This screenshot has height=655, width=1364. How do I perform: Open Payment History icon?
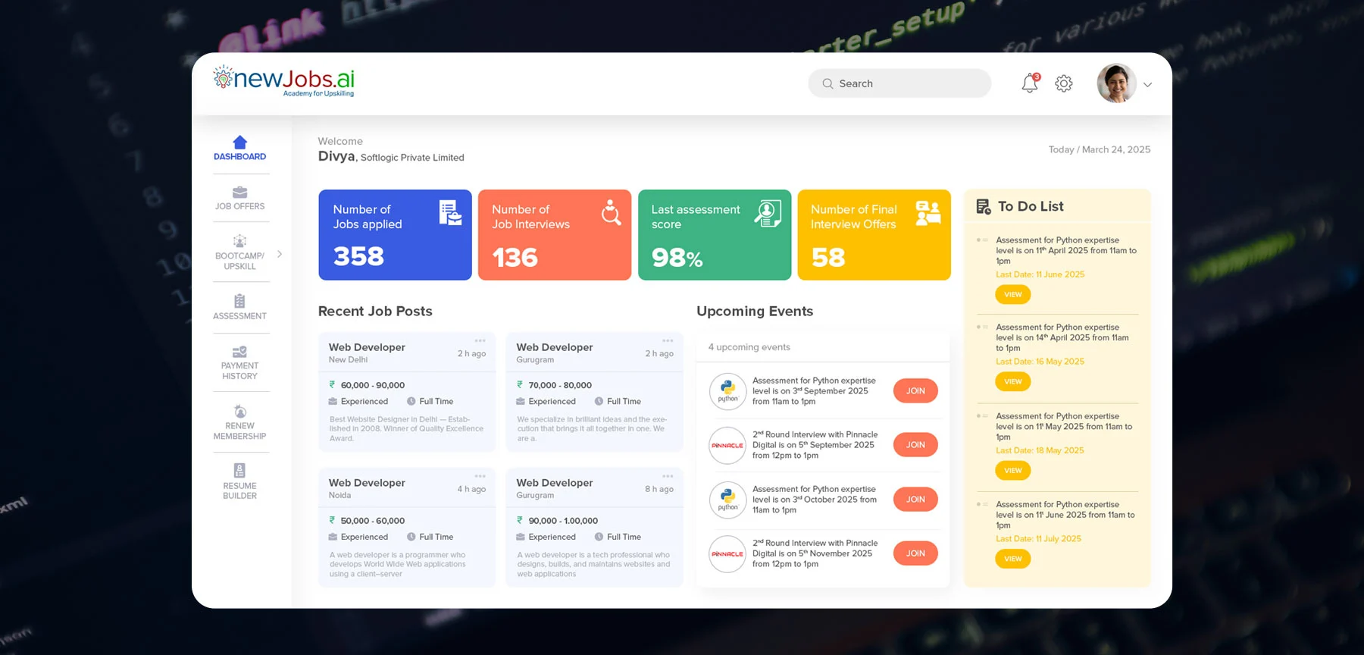click(239, 352)
